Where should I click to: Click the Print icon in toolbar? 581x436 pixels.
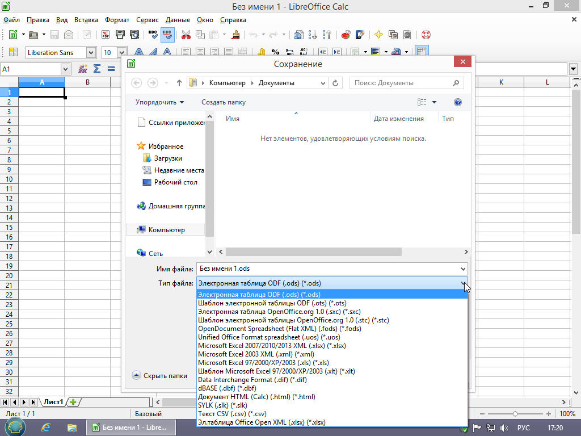pos(120,35)
